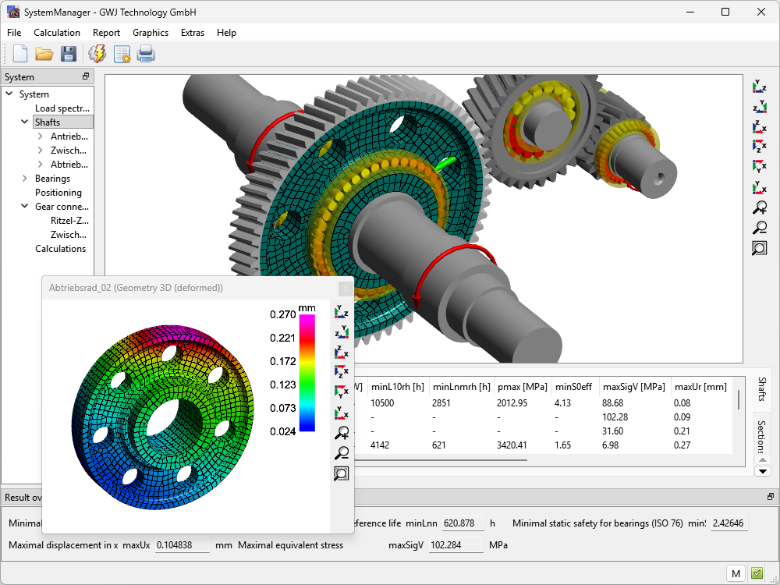Undock the System panel via float button

pos(86,76)
